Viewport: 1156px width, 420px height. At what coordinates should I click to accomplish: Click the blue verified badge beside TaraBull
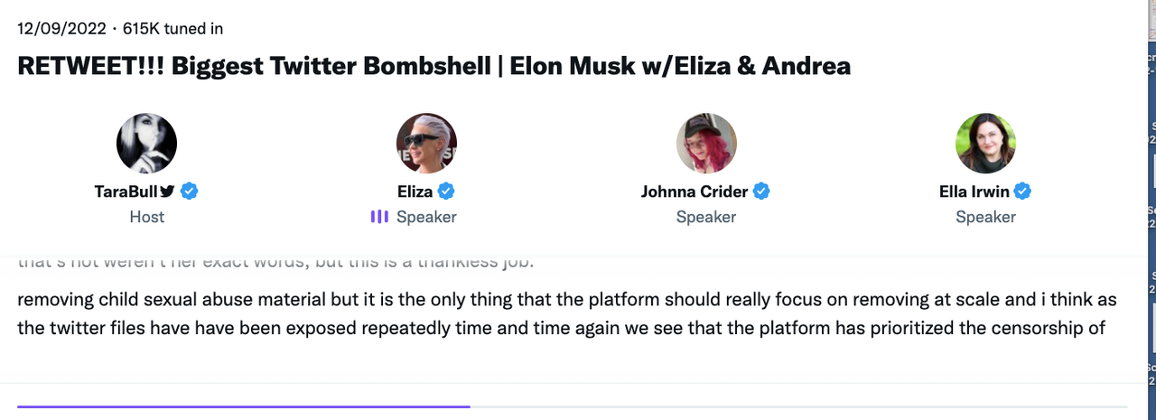189,191
